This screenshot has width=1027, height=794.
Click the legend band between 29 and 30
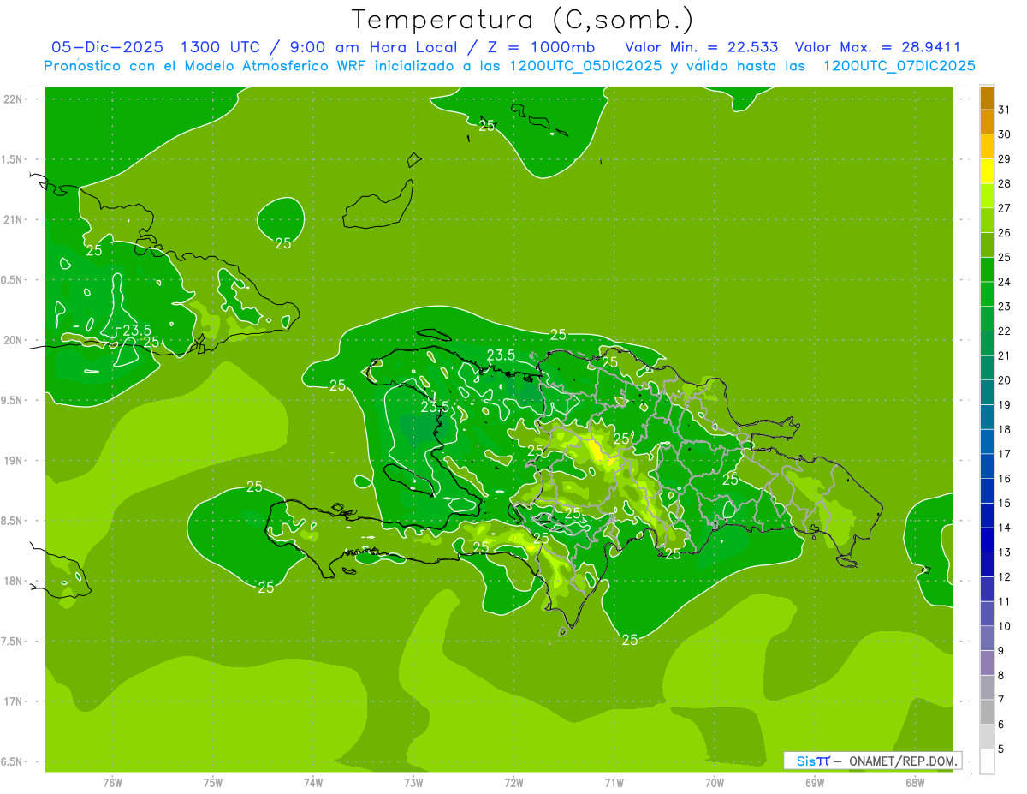pos(987,147)
